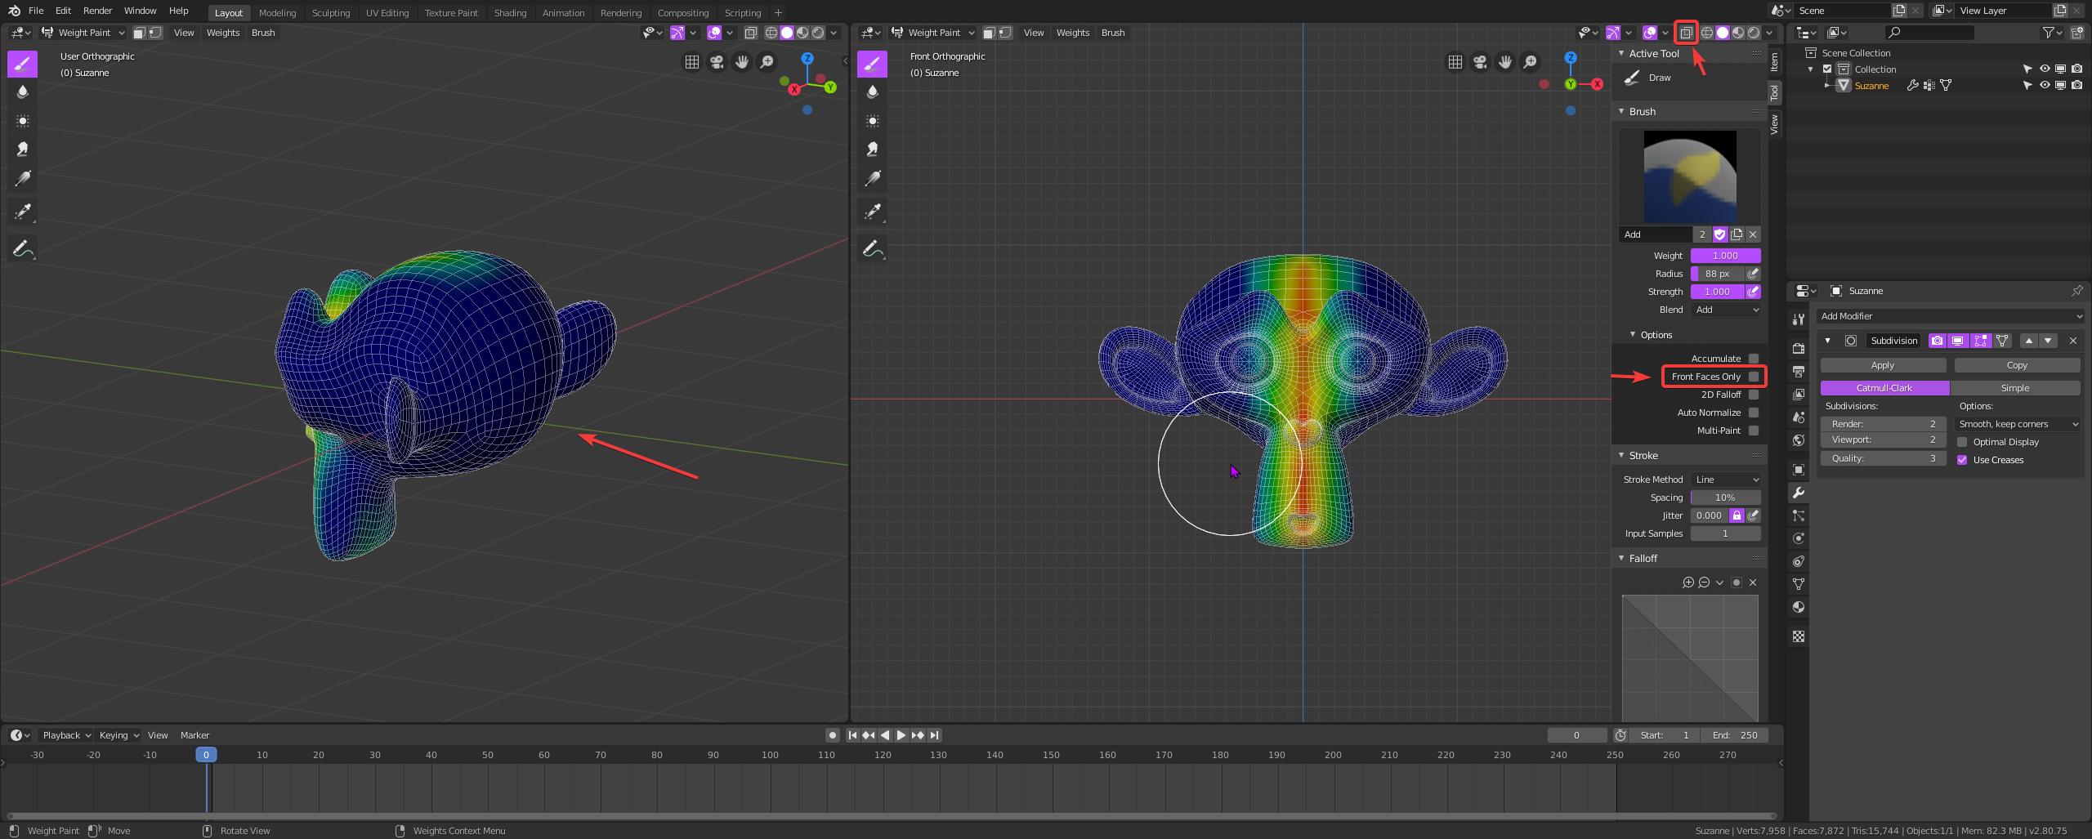Screen dimensions: 2092x839
Task: Switch to Object properties tab
Action: 1799,470
